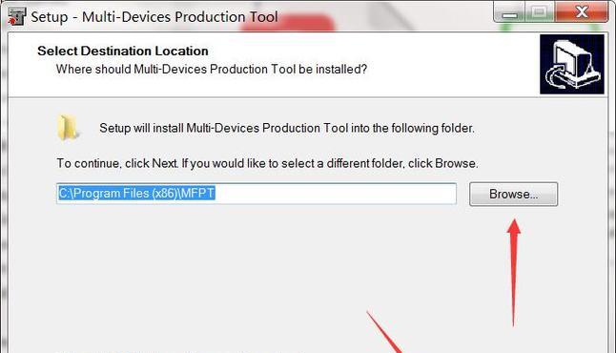This screenshot has width=616, height=353.
Task: Click the Setup will install description line
Action: click(x=287, y=128)
